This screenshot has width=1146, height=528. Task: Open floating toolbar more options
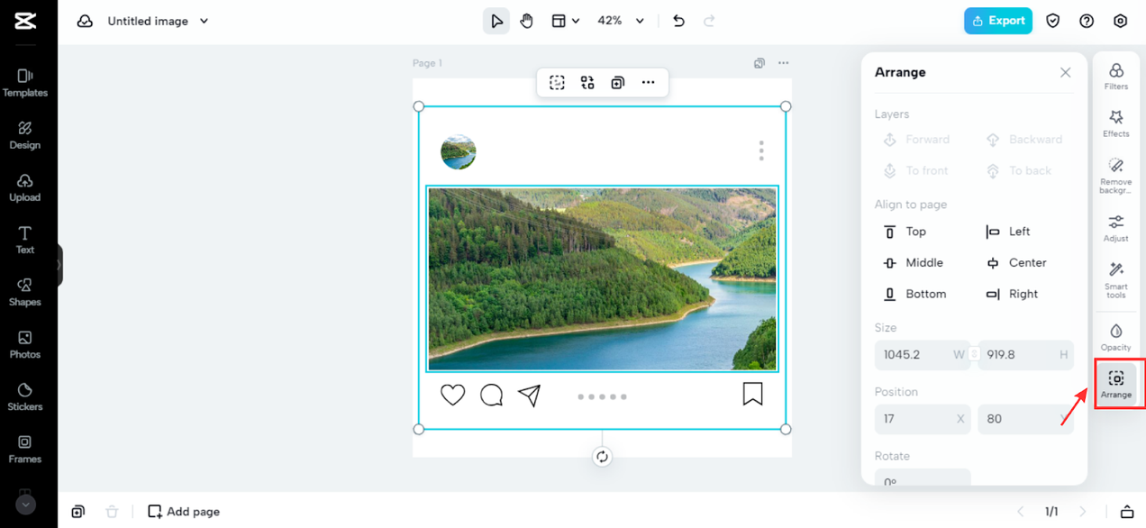tap(648, 83)
